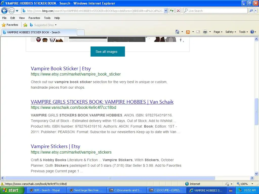Image resolution: width=259 pixels, height=194 pixels.
Task: Click the status bar warning shield icon
Action: (3, 184)
